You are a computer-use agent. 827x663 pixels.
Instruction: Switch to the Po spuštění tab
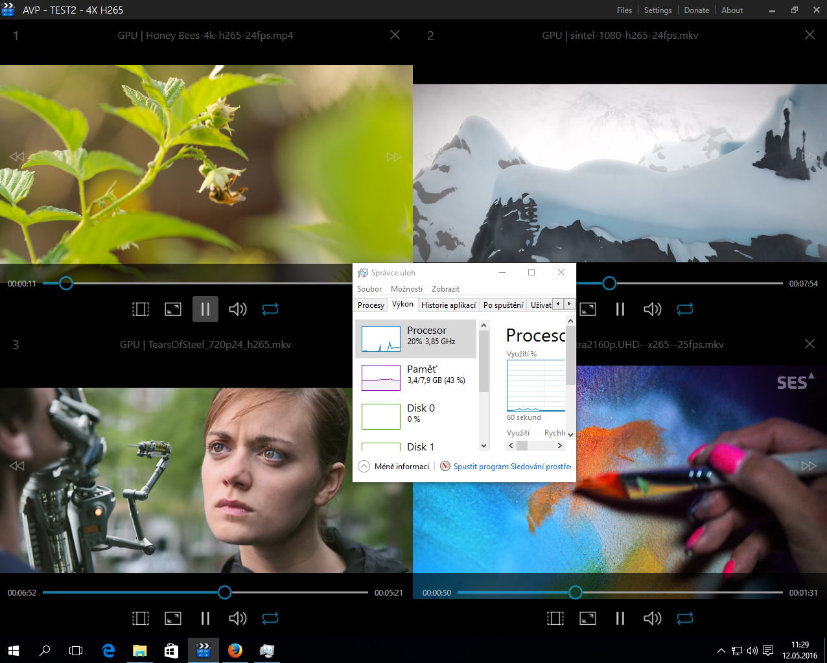[504, 305]
